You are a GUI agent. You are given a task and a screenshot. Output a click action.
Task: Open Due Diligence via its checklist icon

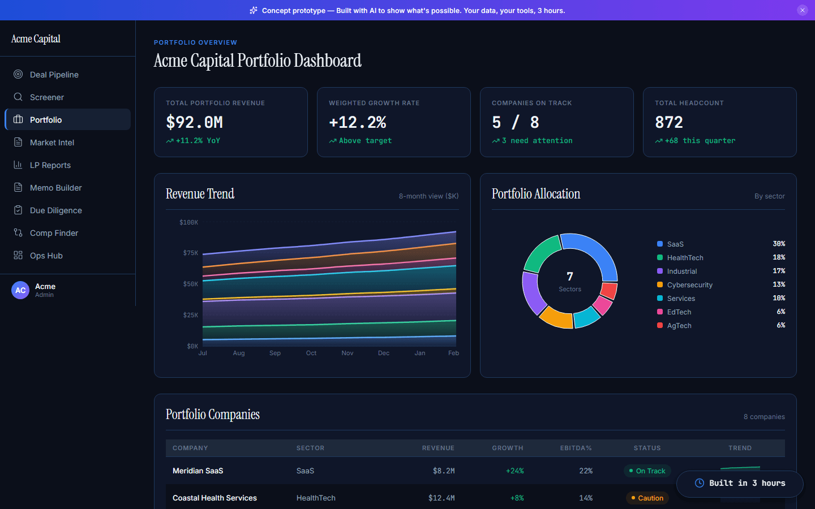pos(18,210)
